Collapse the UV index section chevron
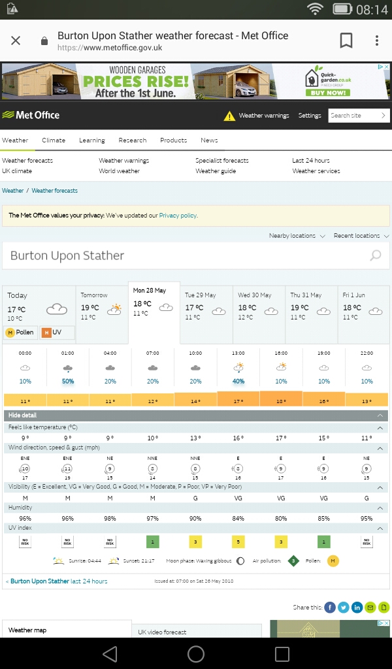Viewport: 392px width, 669px height. (380, 528)
